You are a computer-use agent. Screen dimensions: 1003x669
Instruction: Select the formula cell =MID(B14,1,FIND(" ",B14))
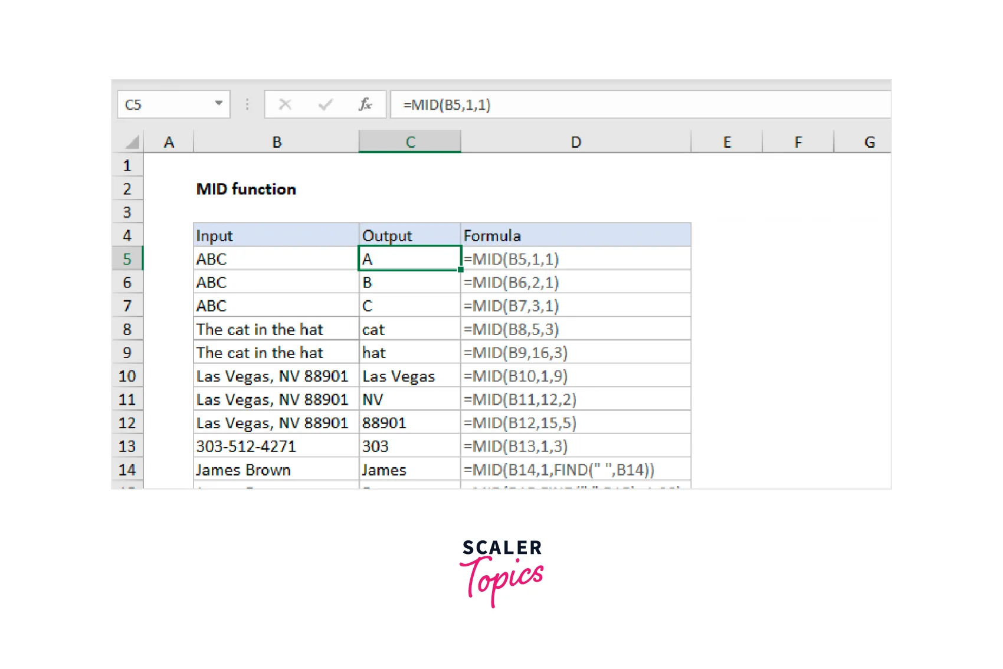pyautogui.click(x=575, y=470)
